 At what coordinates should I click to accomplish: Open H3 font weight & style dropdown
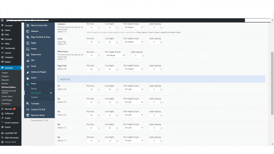[134, 115]
